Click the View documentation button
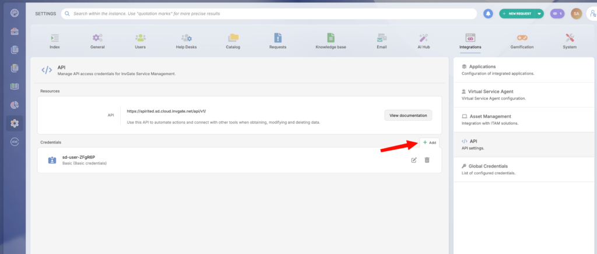 point(408,116)
